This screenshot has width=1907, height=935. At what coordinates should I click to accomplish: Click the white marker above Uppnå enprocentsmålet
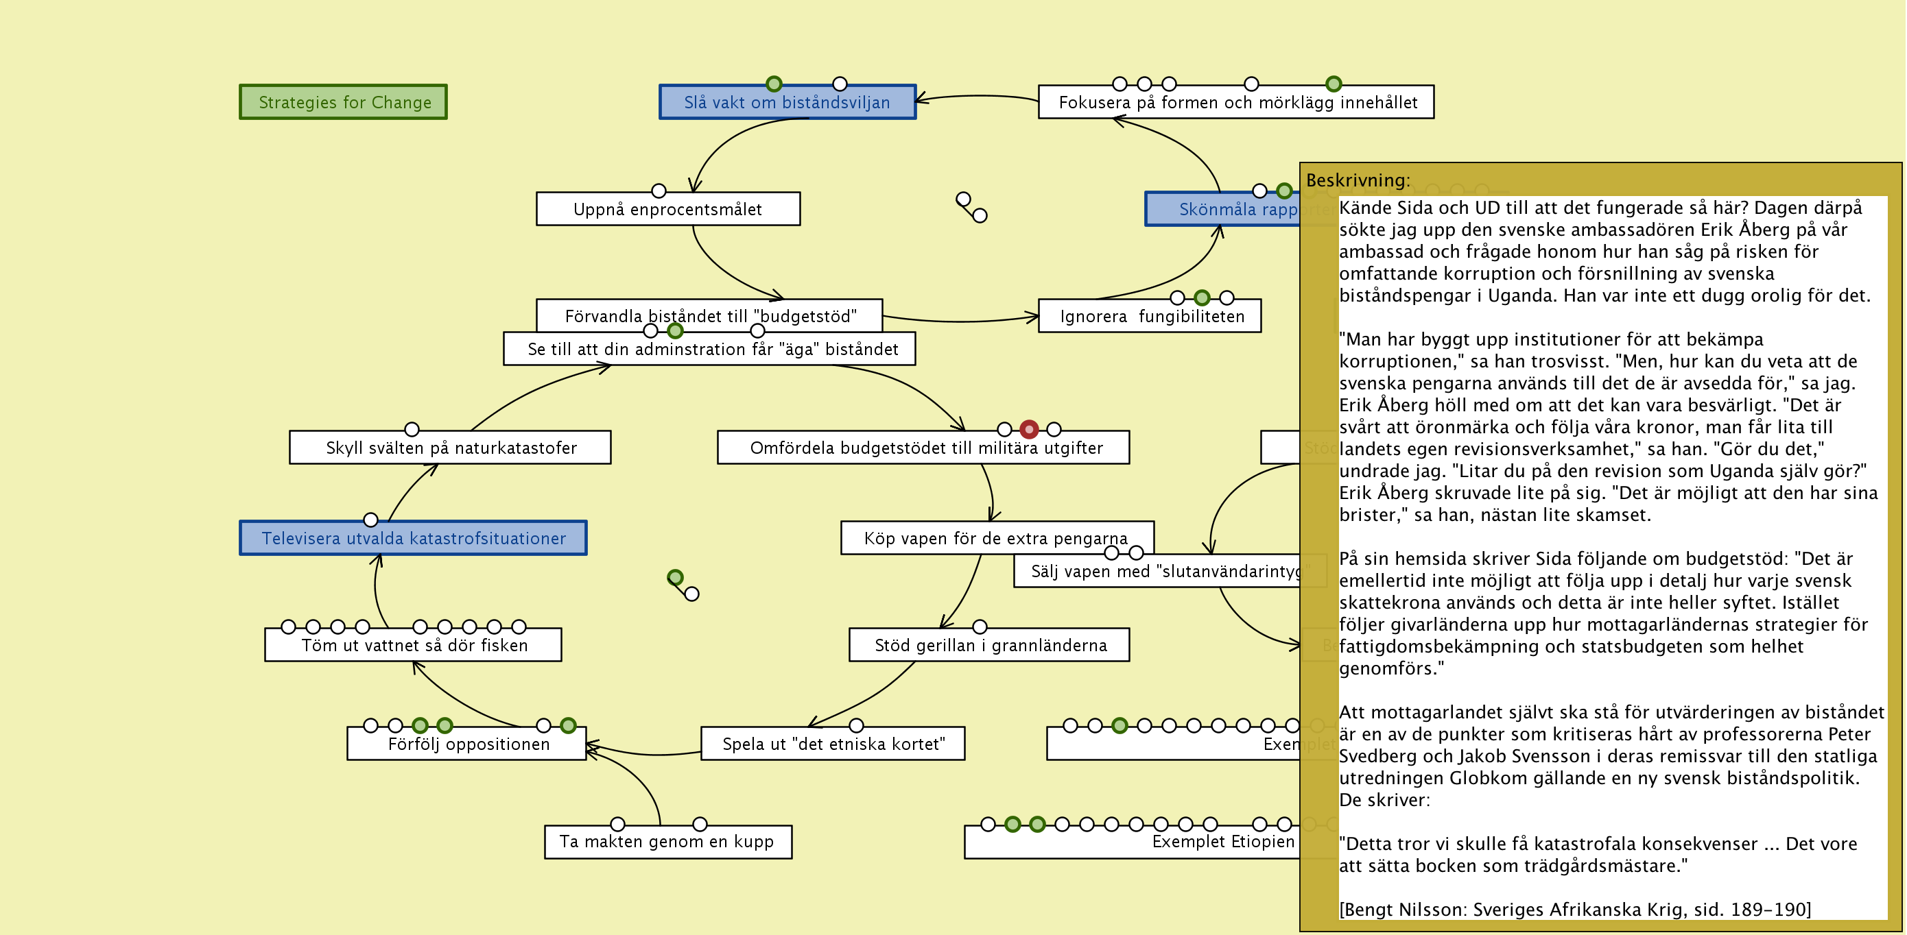(658, 191)
